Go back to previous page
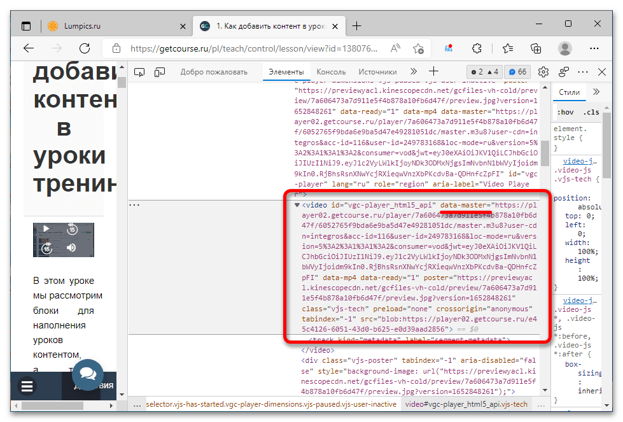Image resolution: width=623 pixels, height=422 pixels. [29, 48]
